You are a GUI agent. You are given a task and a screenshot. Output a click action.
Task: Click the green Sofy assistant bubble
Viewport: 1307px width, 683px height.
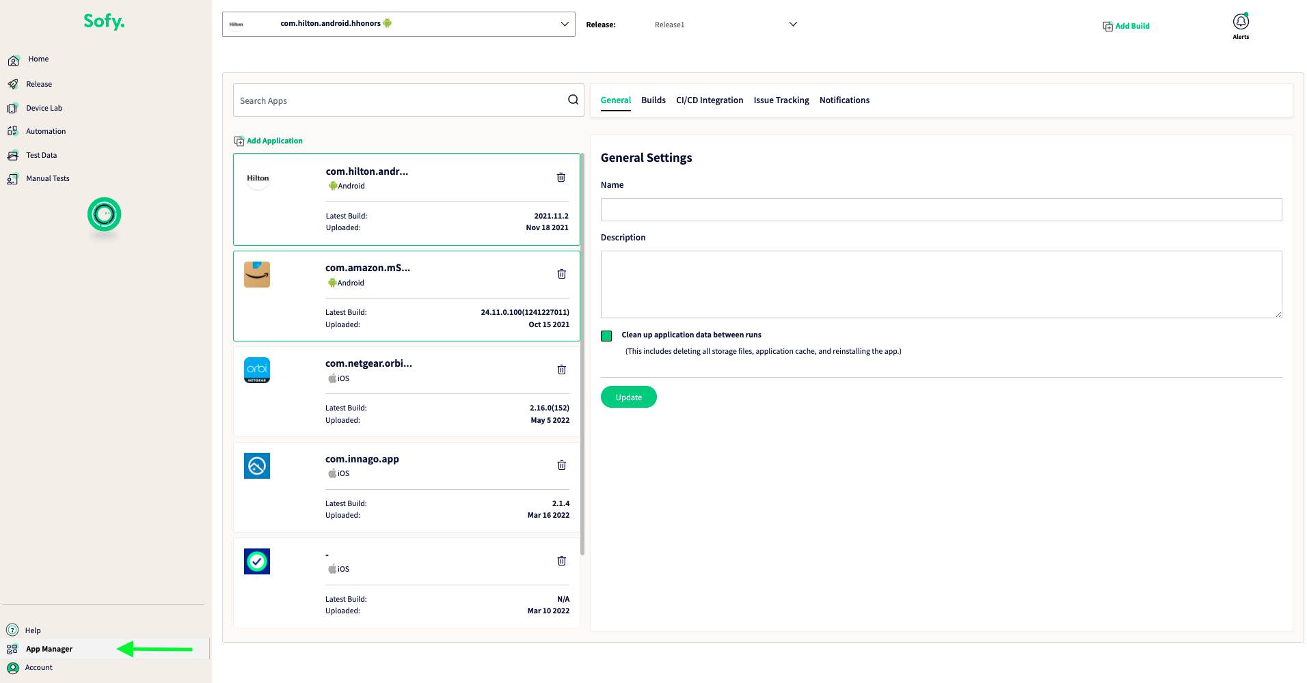pyautogui.click(x=105, y=214)
